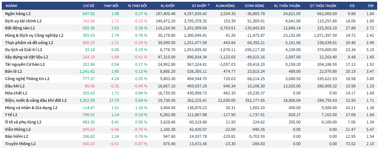380x150 pixels.
Task: Sort by the GTNN RÒNG column header
Action: (x=255, y=6)
